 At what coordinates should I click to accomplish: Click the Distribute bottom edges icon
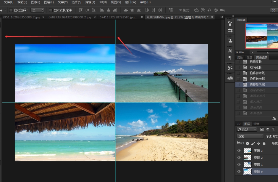pyautogui.click(x=139, y=10)
